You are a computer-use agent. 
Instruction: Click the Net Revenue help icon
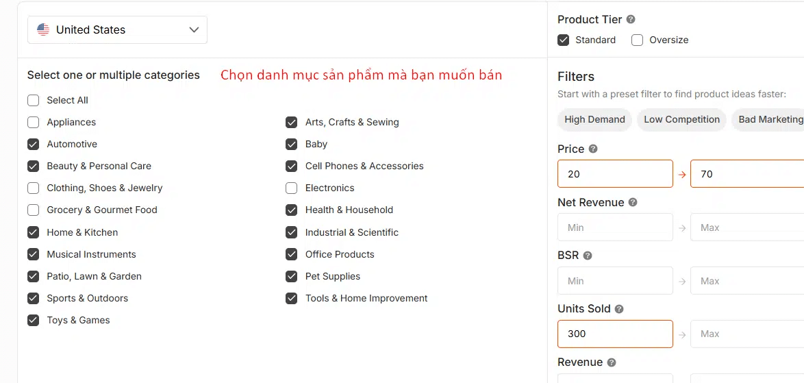pyautogui.click(x=633, y=203)
